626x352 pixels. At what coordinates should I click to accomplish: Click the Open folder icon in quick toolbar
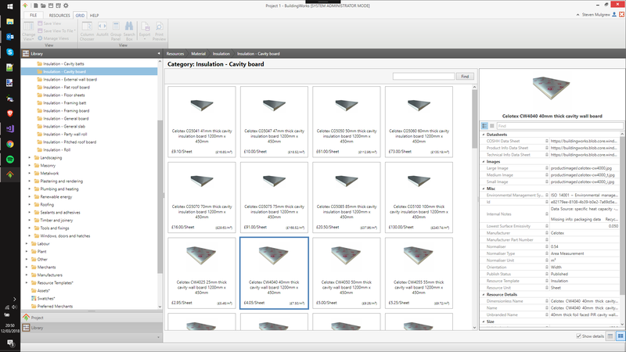(x=43, y=5)
